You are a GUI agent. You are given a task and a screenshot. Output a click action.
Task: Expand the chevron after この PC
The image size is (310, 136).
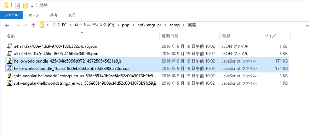coord(71,25)
